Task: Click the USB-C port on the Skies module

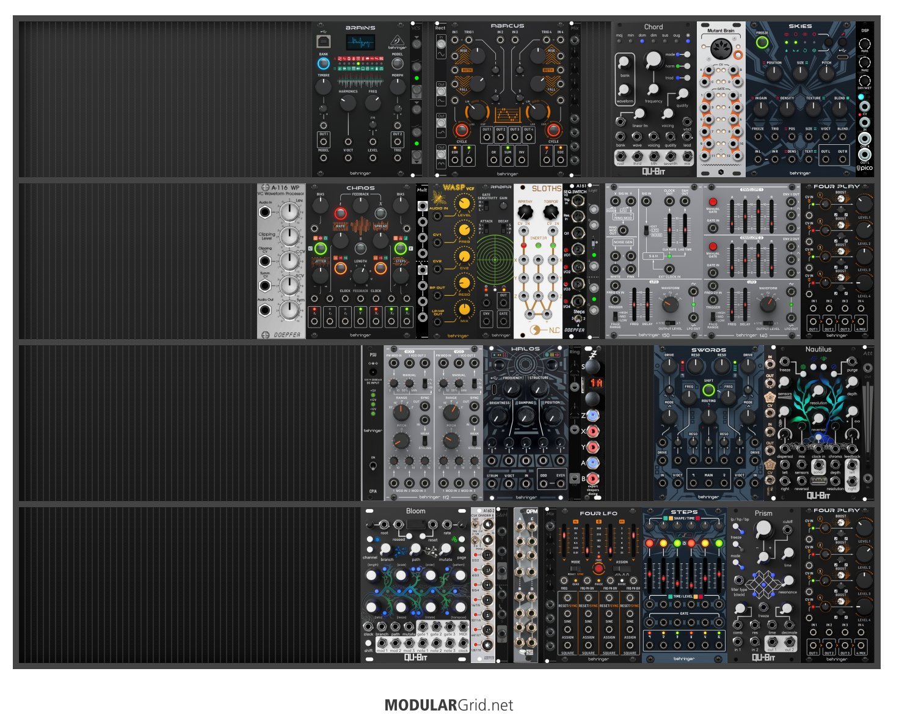Action: click(843, 57)
